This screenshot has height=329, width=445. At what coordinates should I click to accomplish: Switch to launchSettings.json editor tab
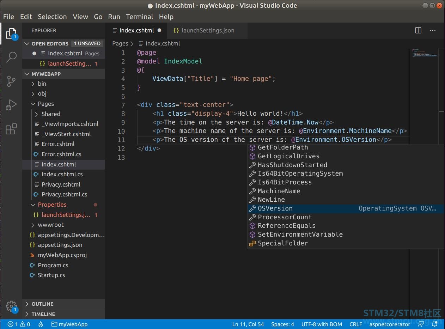point(207,30)
